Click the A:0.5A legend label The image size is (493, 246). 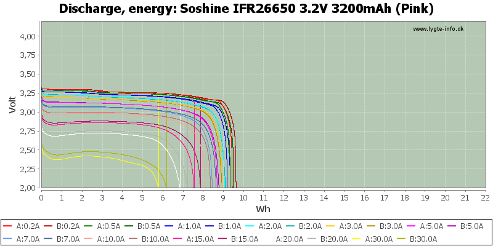click(108, 226)
